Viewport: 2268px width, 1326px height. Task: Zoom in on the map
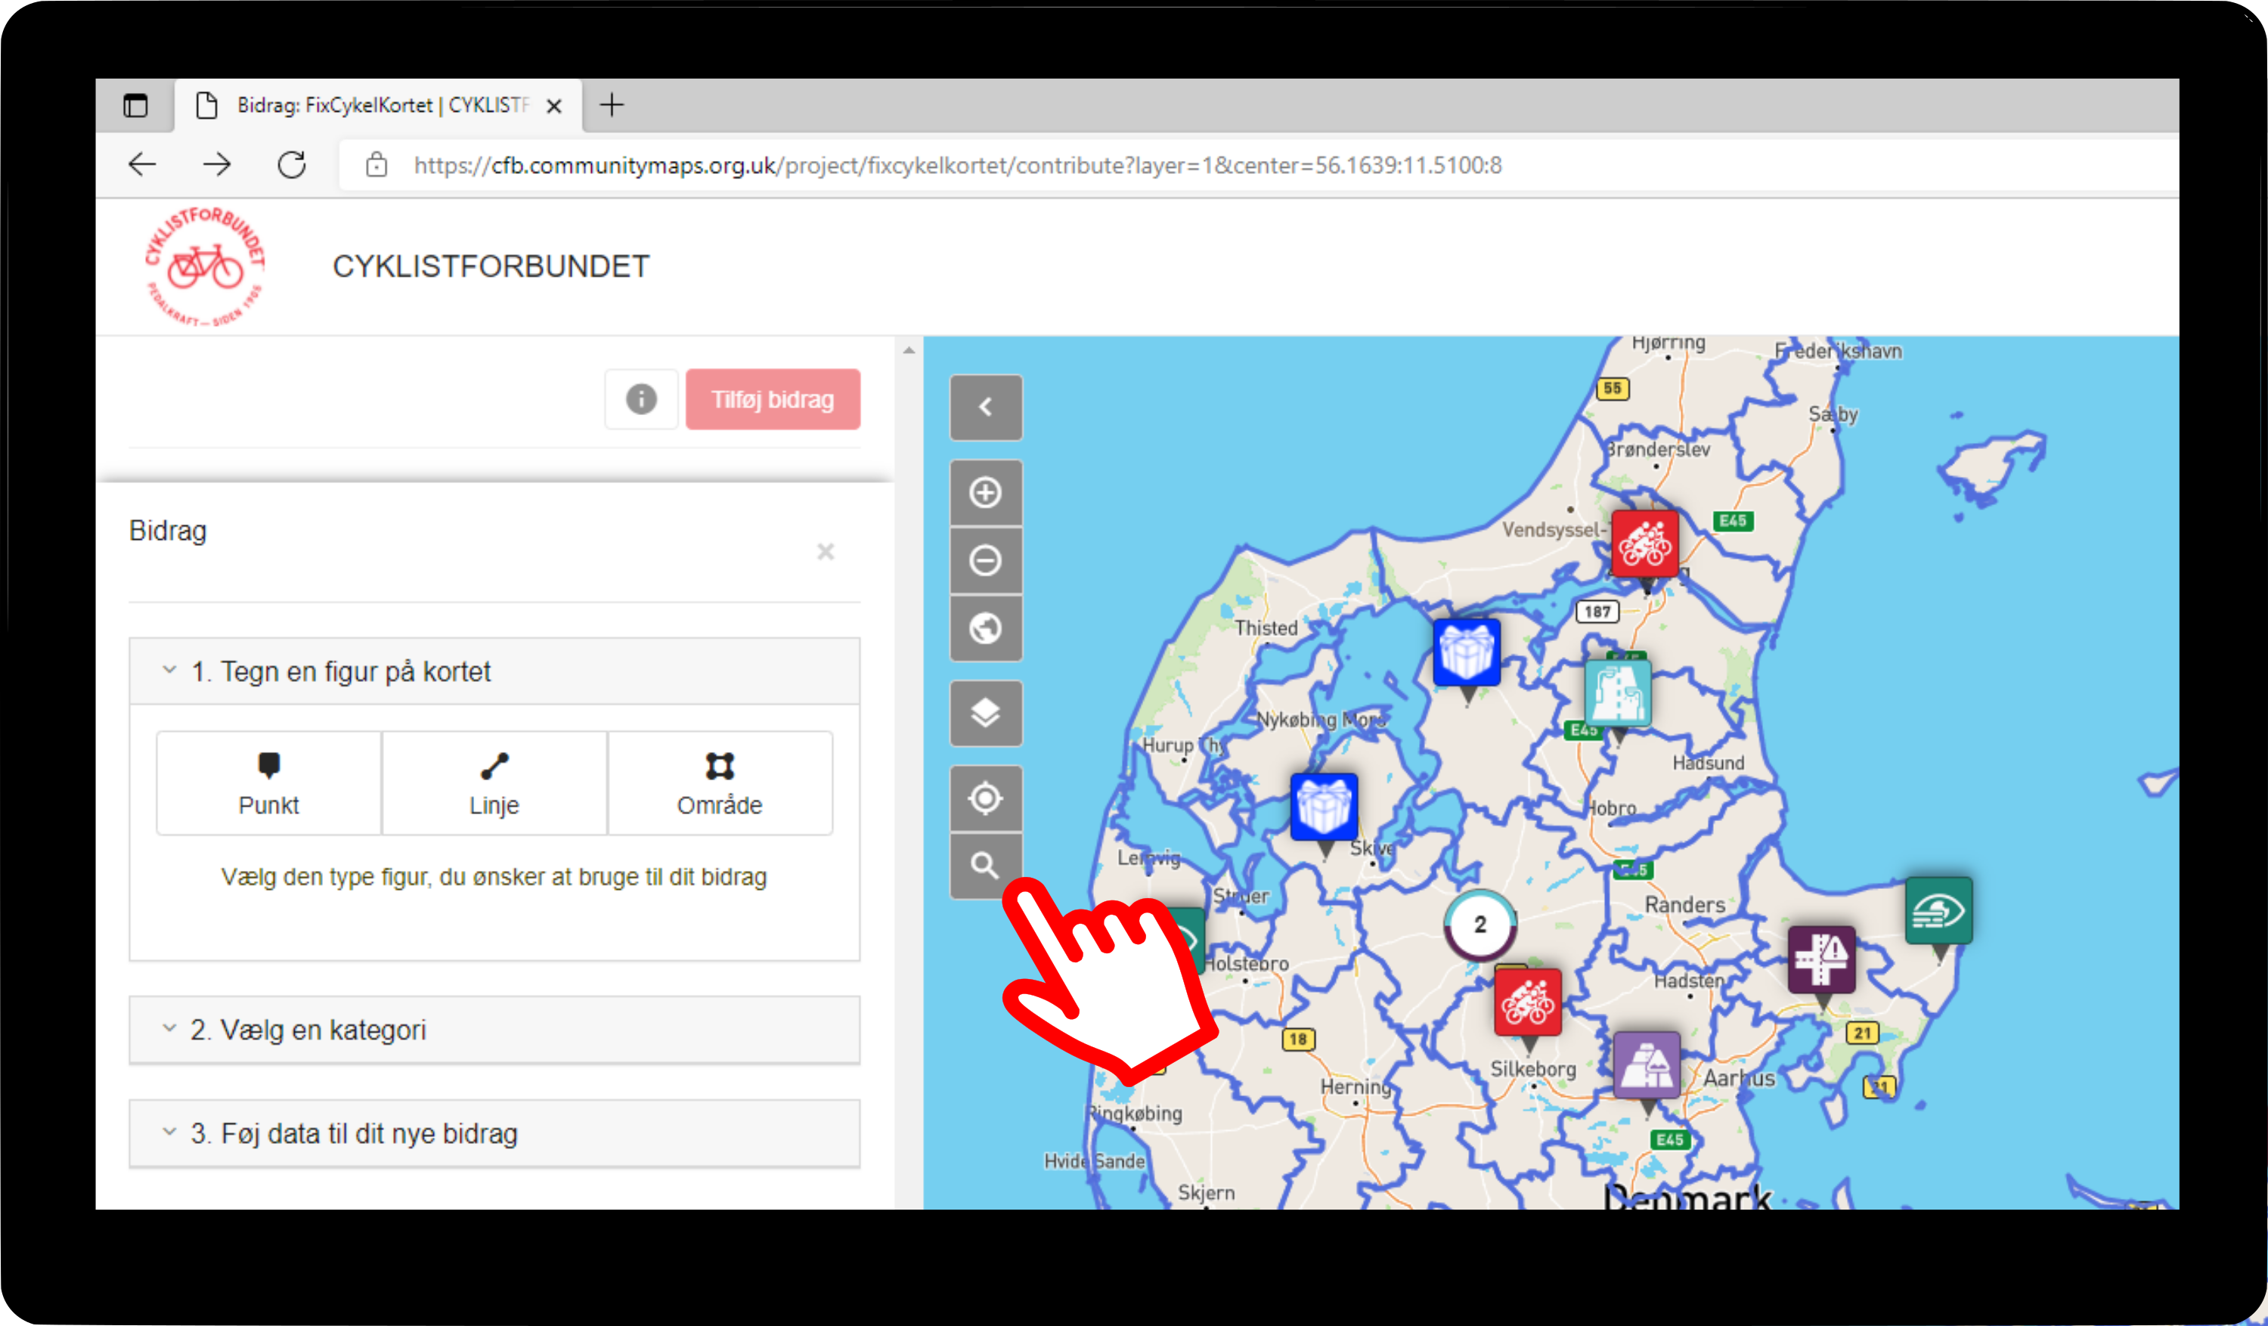tap(986, 492)
